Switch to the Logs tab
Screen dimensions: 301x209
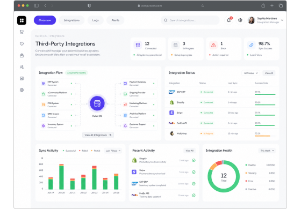click(x=96, y=20)
